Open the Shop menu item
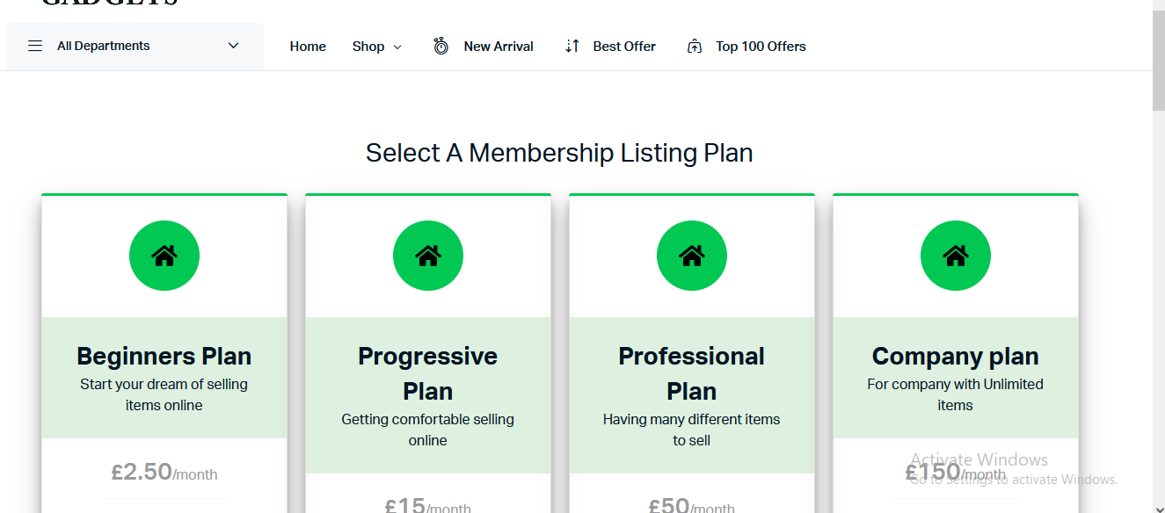 pos(368,47)
